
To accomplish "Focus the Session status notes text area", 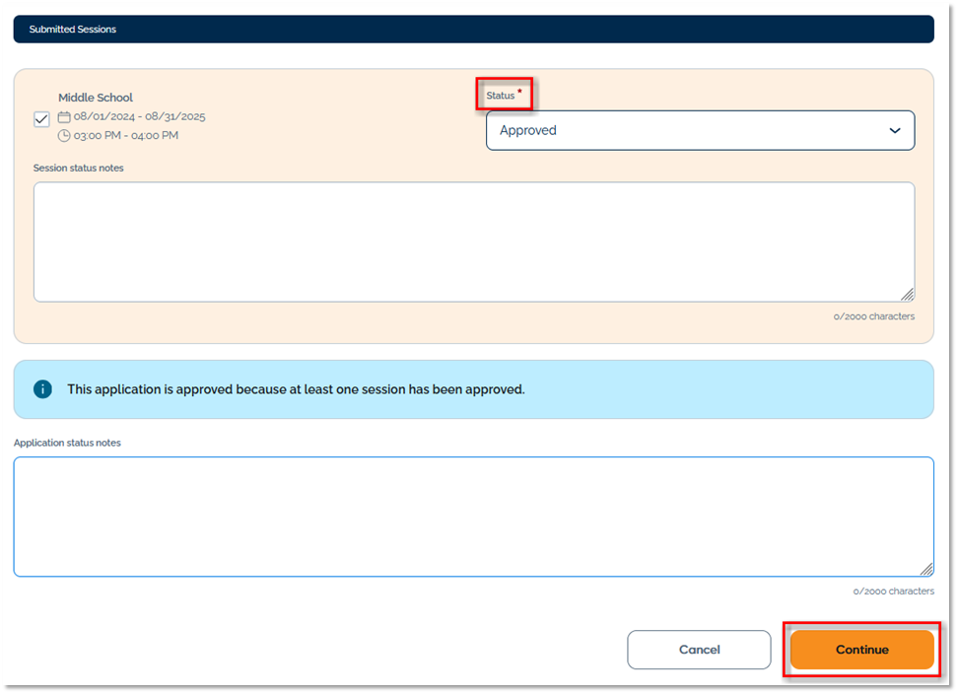I will [x=473, y=242].
